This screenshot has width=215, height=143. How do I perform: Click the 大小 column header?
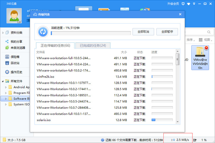(x=124, y=52)
